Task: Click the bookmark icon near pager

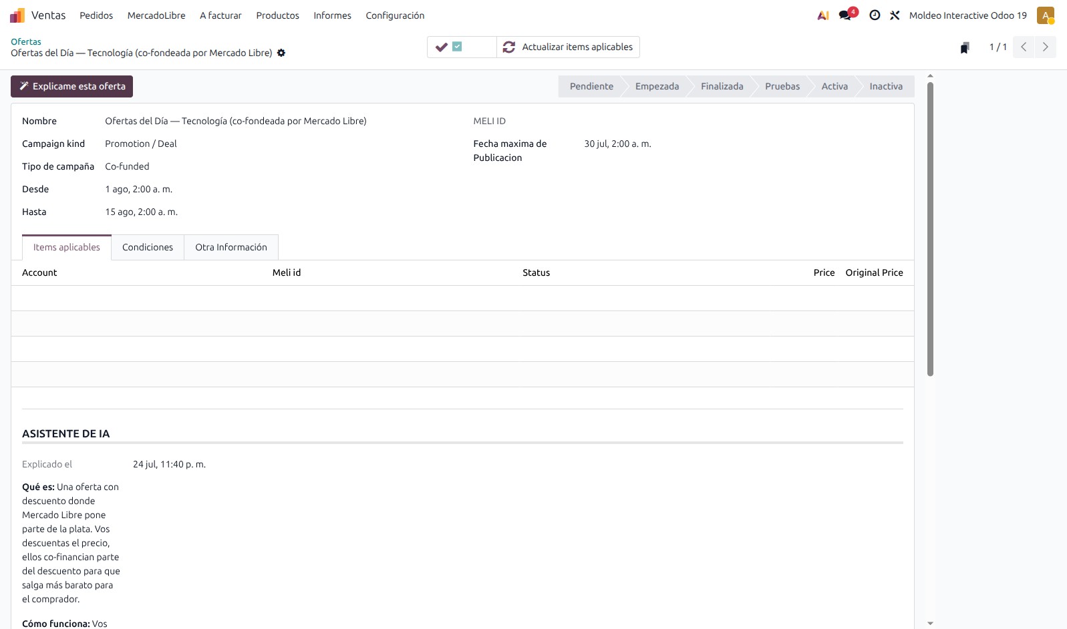Action: click(965, 47)
